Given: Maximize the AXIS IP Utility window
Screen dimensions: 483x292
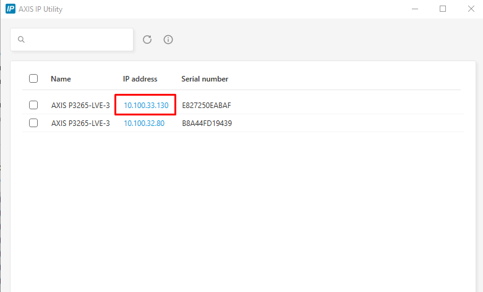Looking at the screenshot, I should [x=443, y=9].
